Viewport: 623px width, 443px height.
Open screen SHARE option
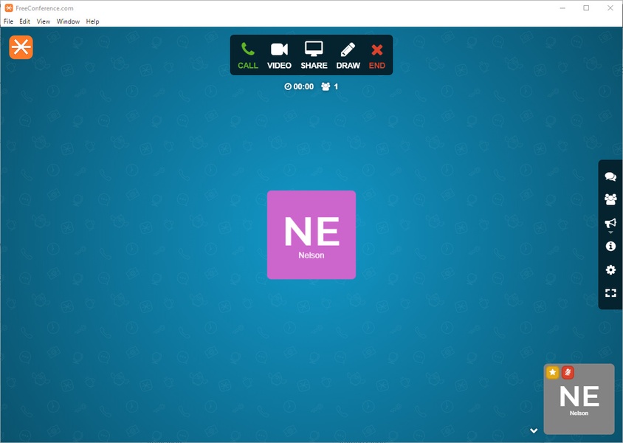[x=314, y=55]
